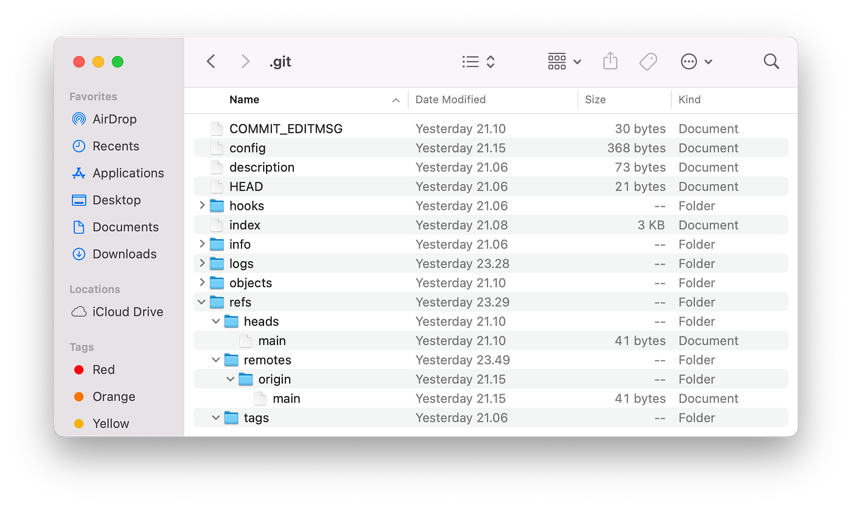The height and width of the screenshot is (508, 852).
Task: Click the .git window title
Action: pos(281,62)
